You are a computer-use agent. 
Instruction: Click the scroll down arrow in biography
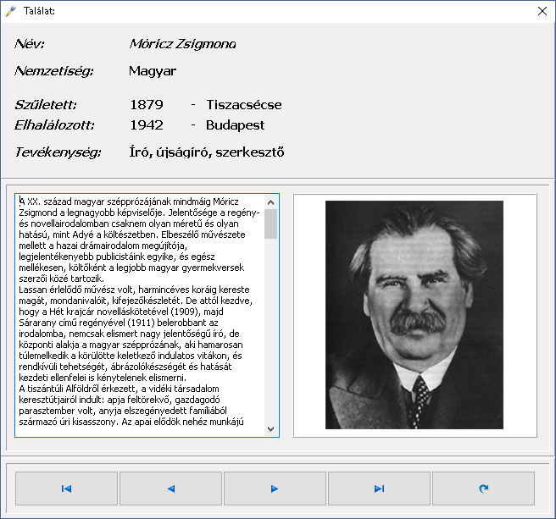(270, 429)
